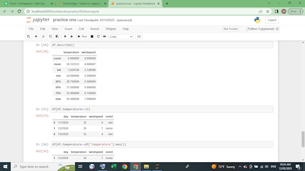The width and height of the screenshot is (305, 171).
Task: Restart the kernel icon
Action: click(x=98, y=37)
